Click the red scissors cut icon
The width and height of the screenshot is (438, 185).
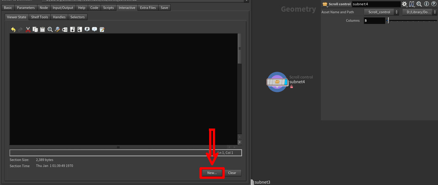click(x=28, y=30)
